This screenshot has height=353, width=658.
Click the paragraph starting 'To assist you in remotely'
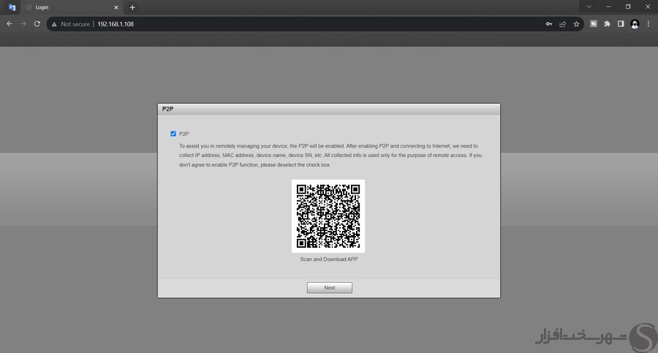pos(330,155)
